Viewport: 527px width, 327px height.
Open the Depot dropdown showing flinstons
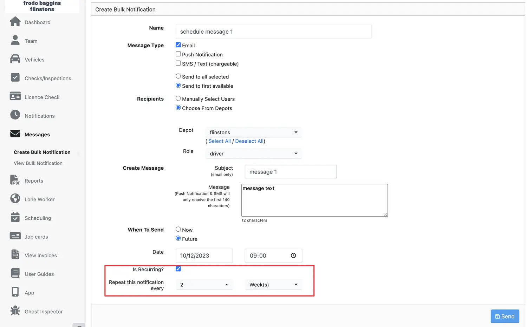click(253, 132)
